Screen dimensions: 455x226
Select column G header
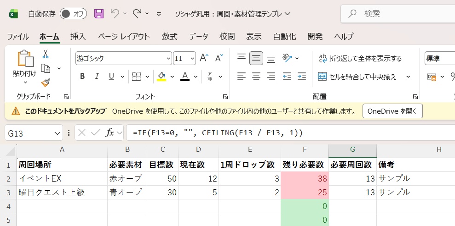pos(352,149)
